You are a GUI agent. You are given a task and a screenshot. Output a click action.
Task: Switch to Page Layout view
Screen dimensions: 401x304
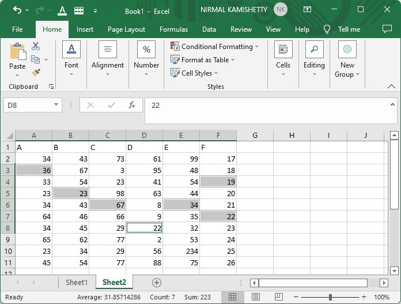coord(255,297)
